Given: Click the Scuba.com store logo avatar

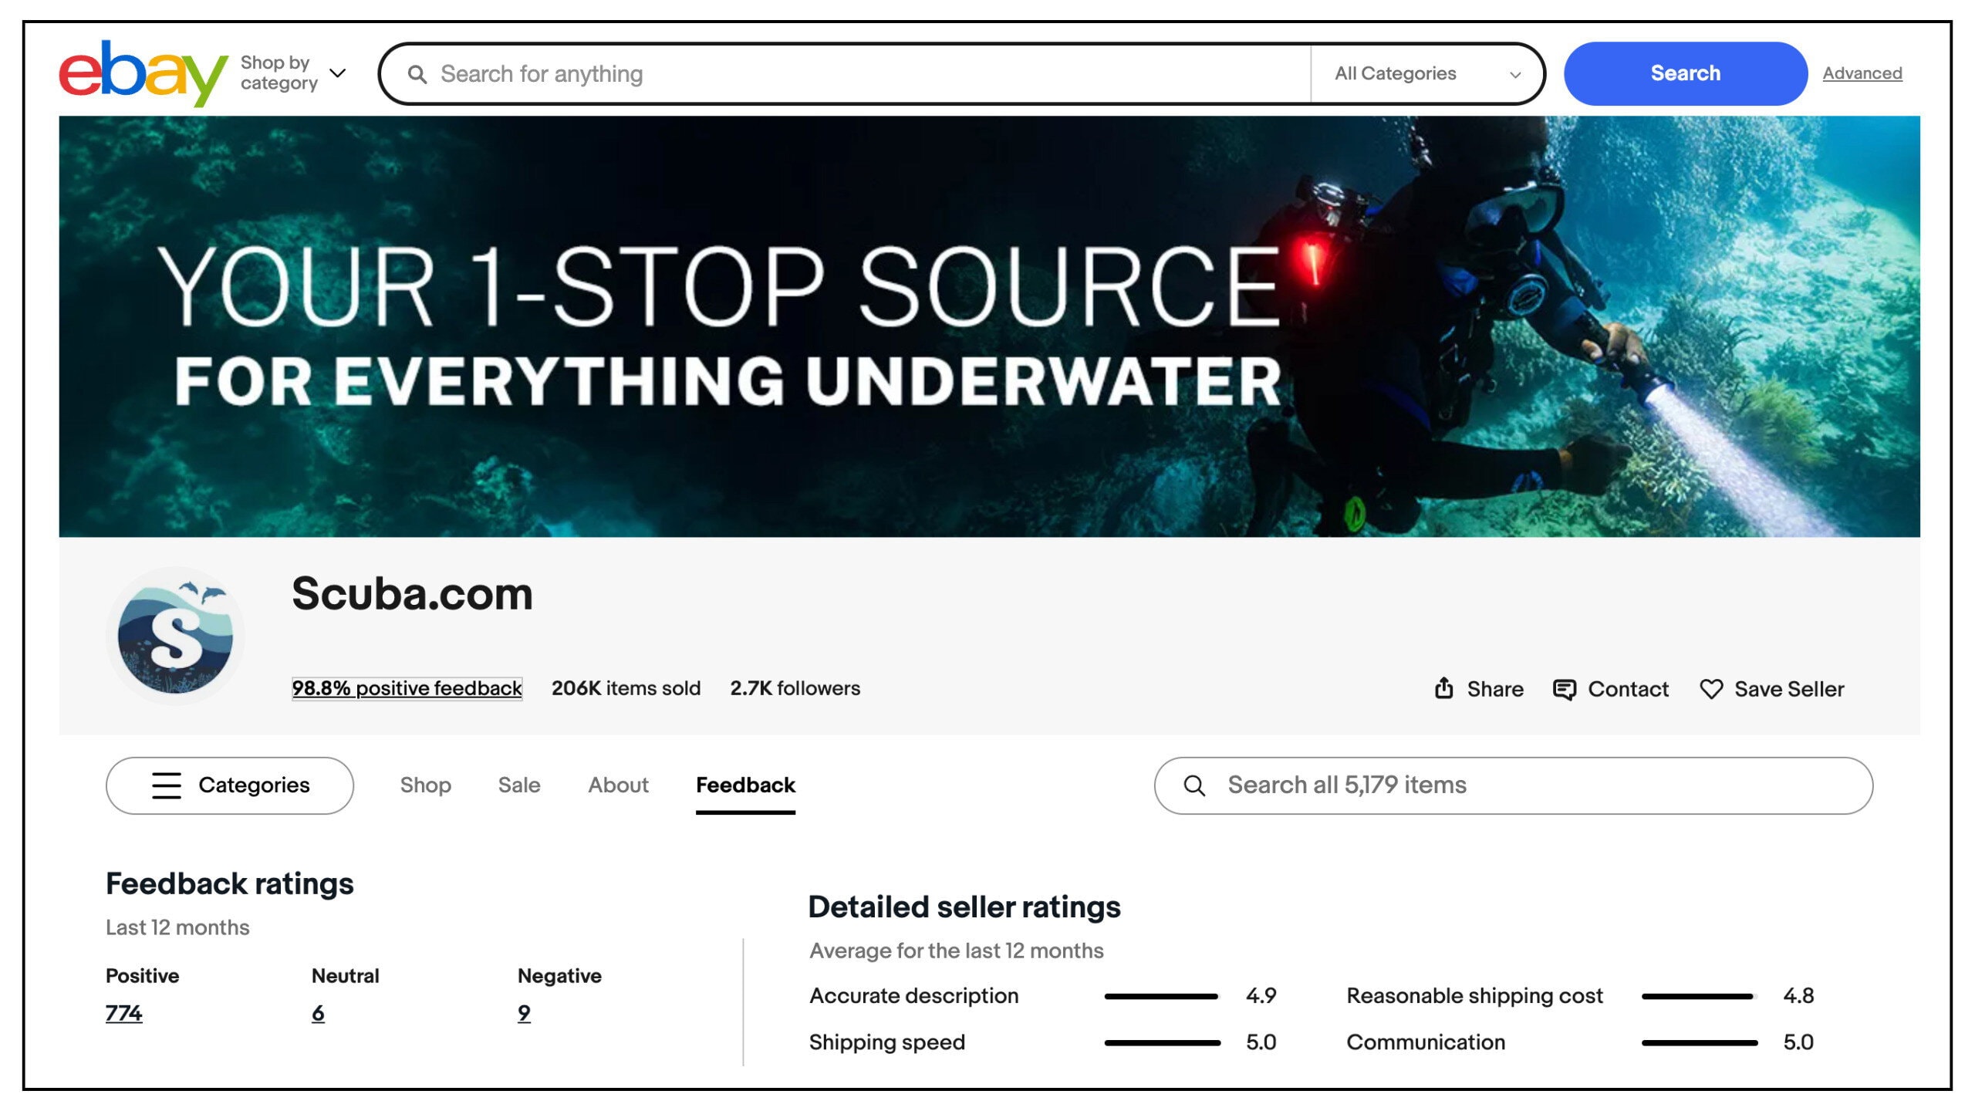Looking at the screenshot, I should (x=175, y=636).
